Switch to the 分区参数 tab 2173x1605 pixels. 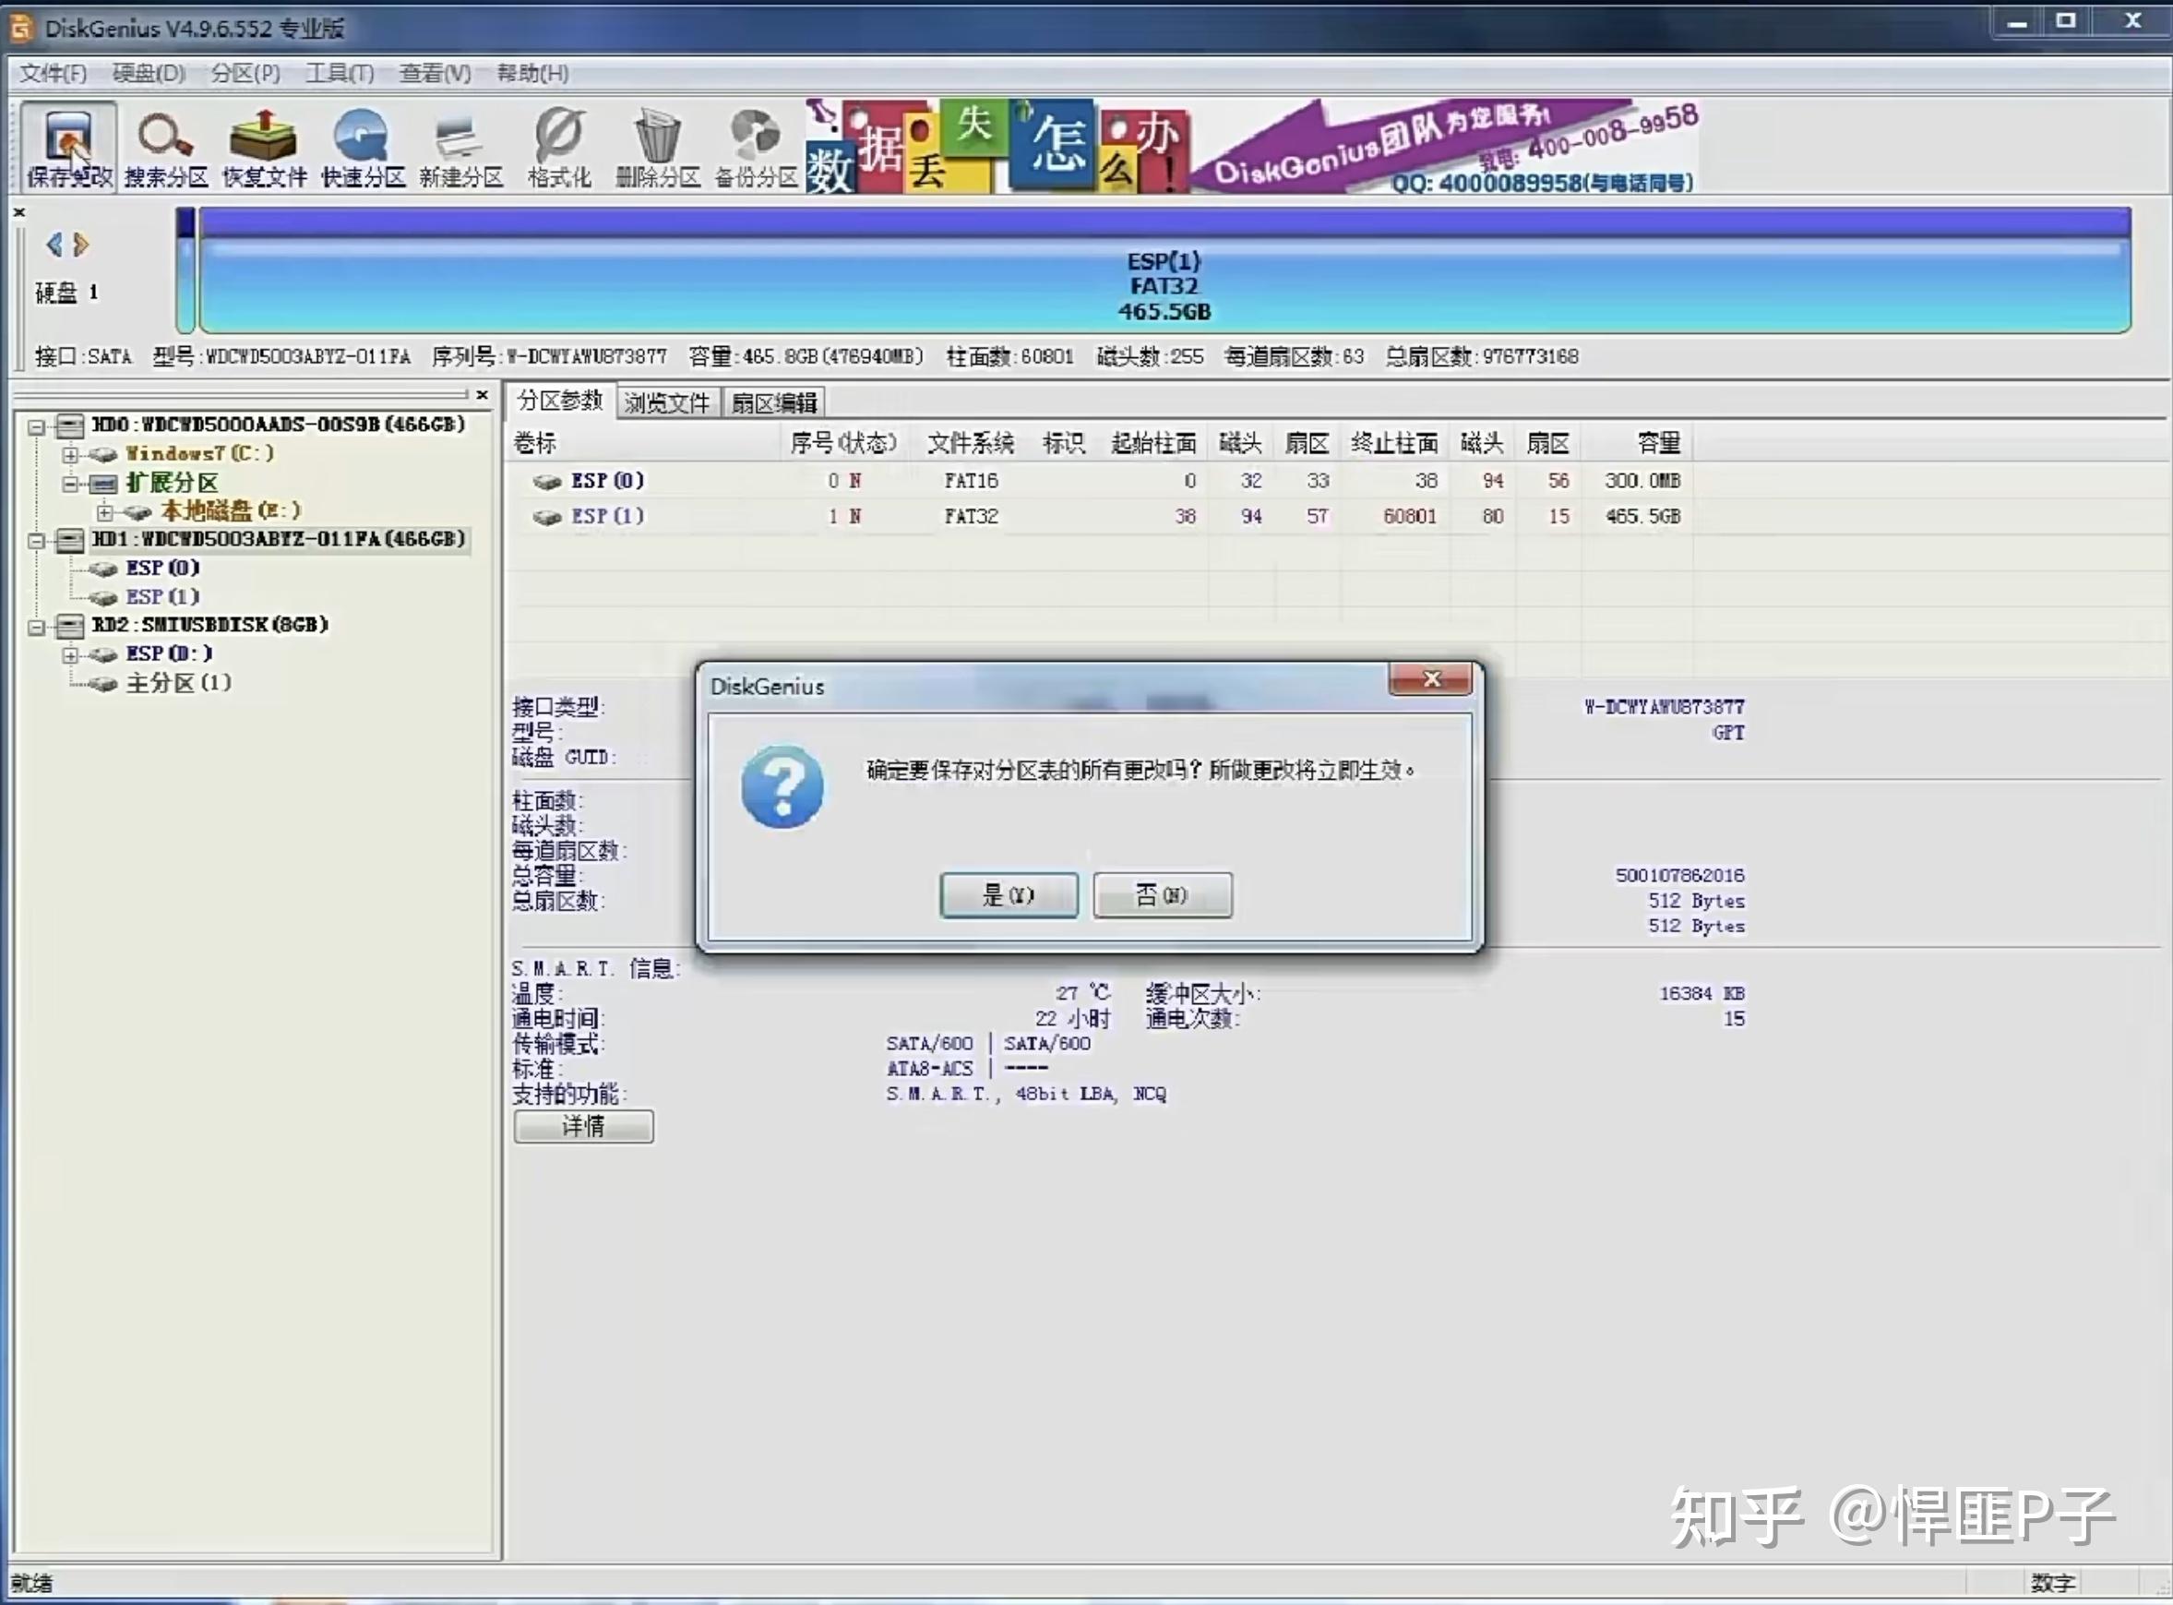coord(559,401)
